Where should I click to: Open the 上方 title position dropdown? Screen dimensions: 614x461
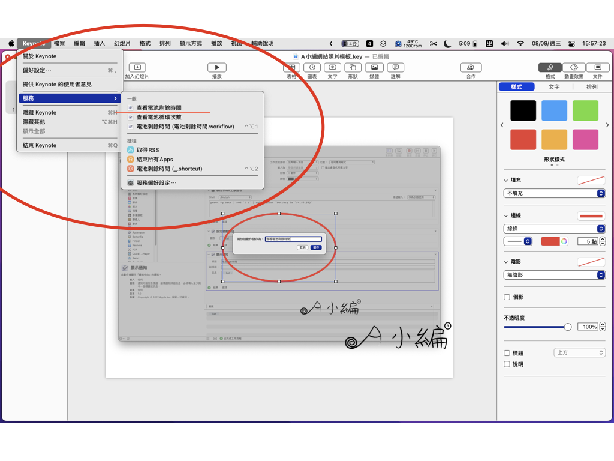tap(579, 352)
